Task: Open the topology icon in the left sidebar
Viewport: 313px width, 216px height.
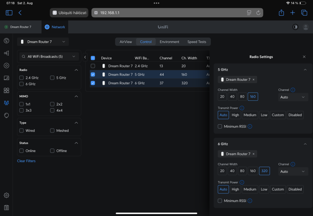Action: 6,53
